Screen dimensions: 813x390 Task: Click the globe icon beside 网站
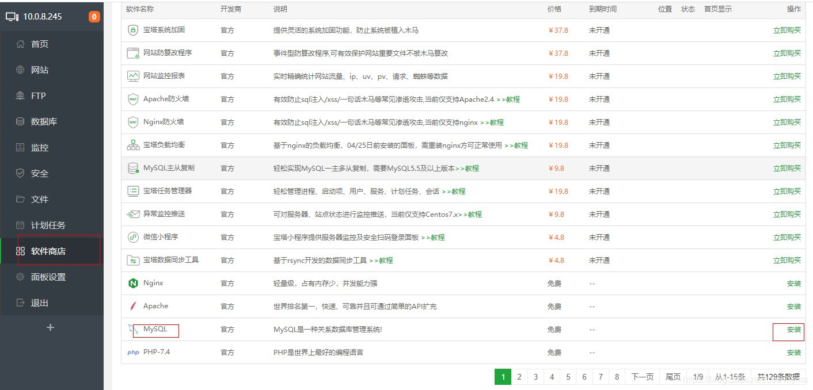click(x=21, y=70)
